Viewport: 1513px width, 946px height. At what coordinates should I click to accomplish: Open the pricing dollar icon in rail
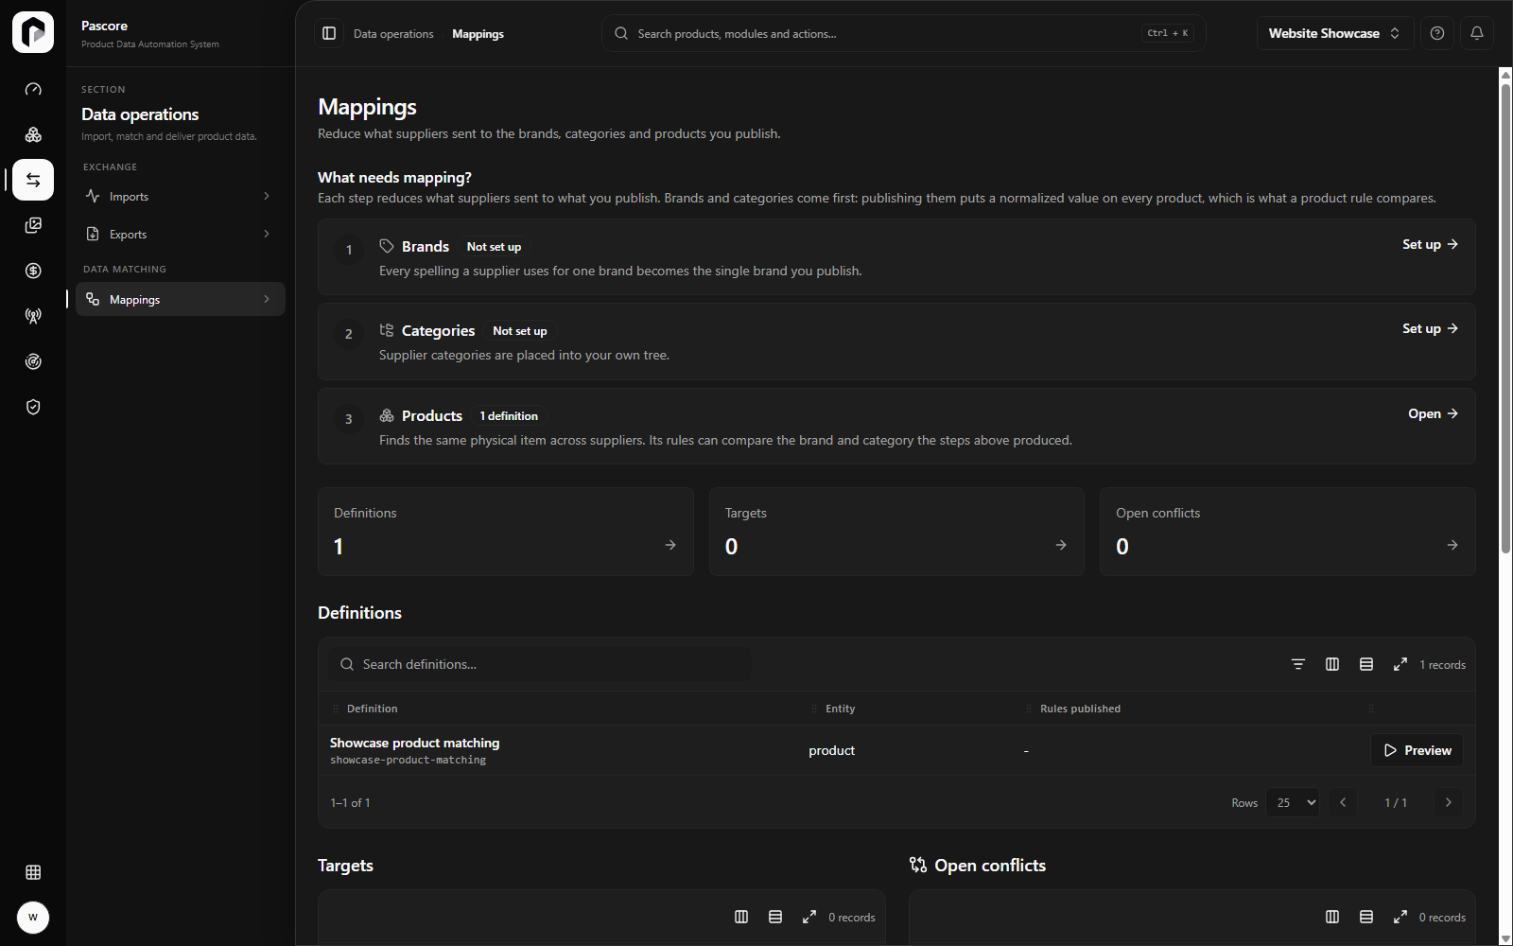(x=33, y=271)
